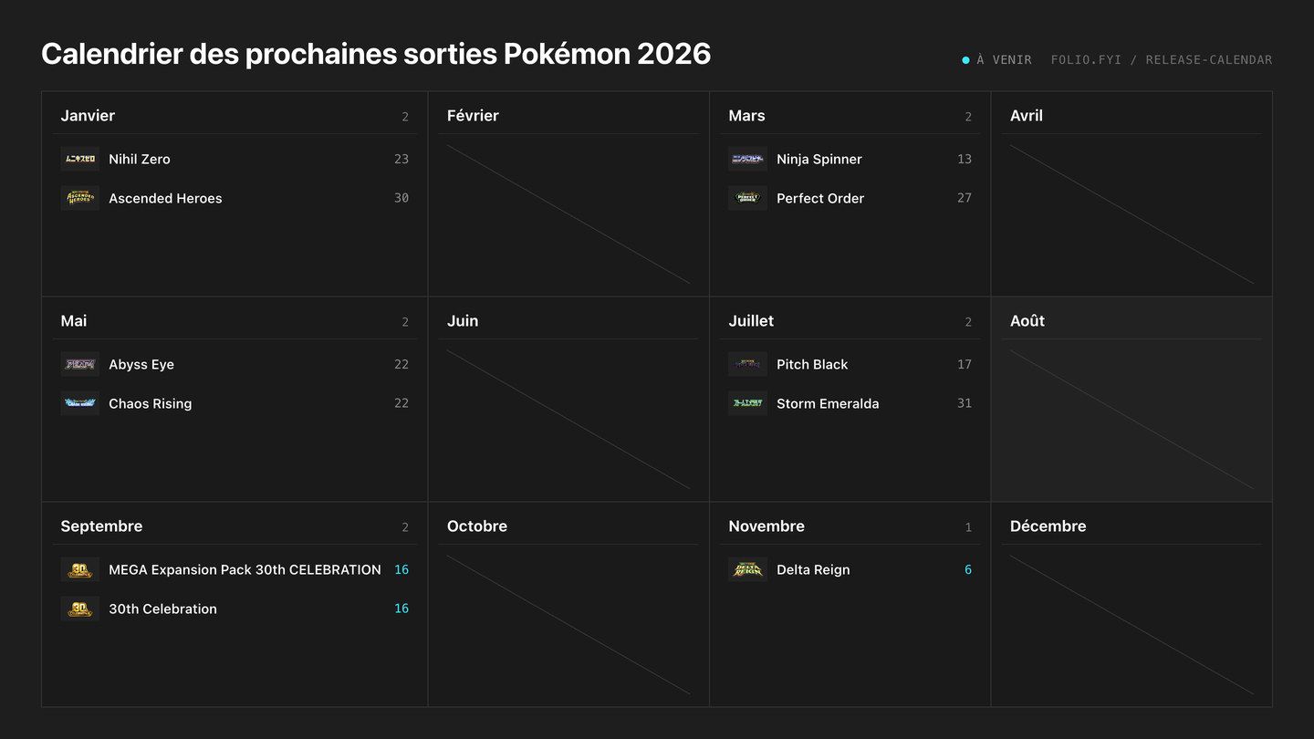Click the MEGA Expansion Pack 30th CELEBRATION logo
The width and height of the screenshot is (1314, 739).
(x=80, y=569)
